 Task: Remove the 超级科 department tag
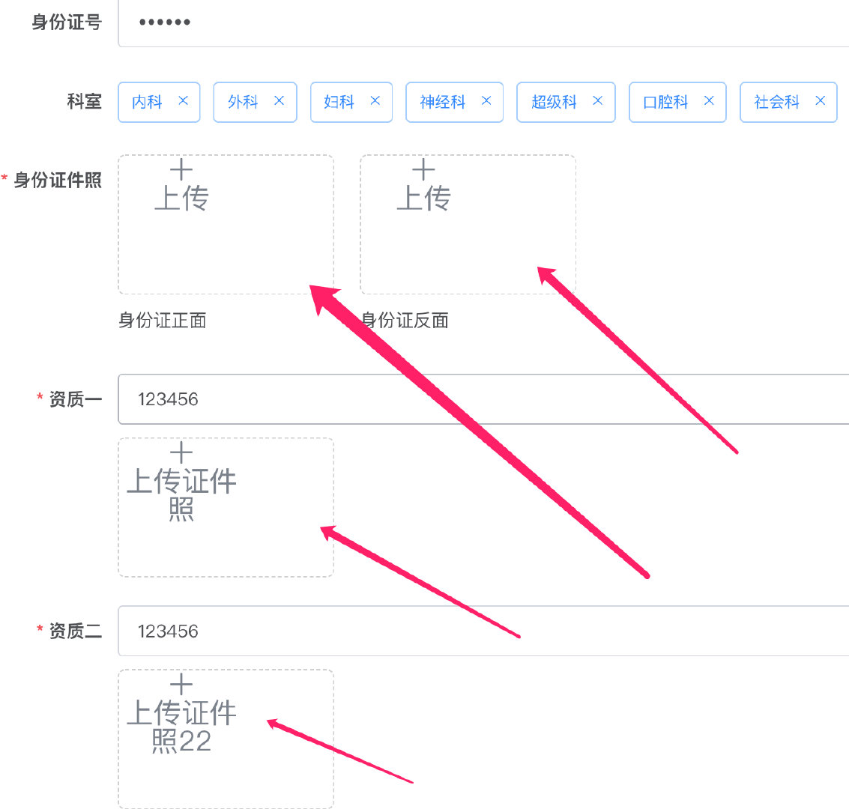(x=597, y=102)
